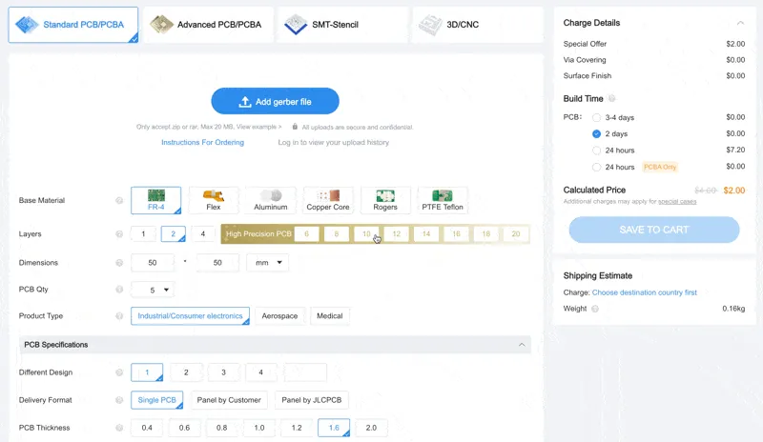763x442 pixels.
Task: Set Different Design to 2
Action: pos(186,372)
